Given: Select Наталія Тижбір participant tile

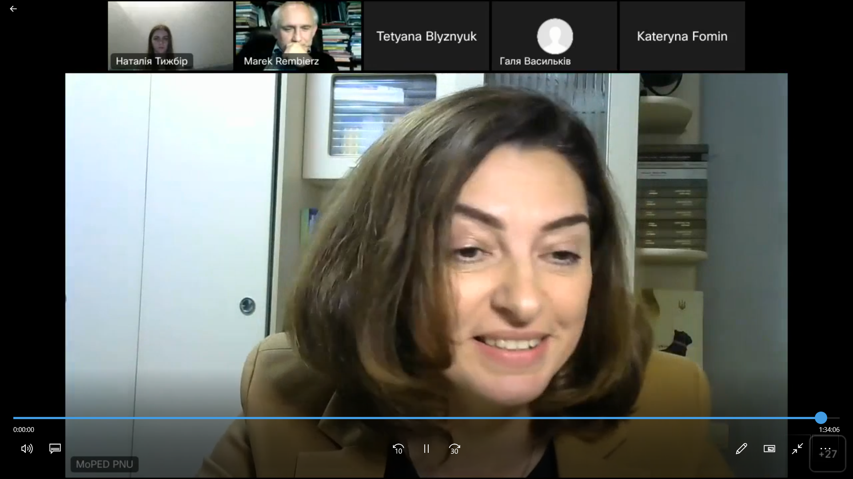Looking at the screenshot, I should [x=171, y=35].
